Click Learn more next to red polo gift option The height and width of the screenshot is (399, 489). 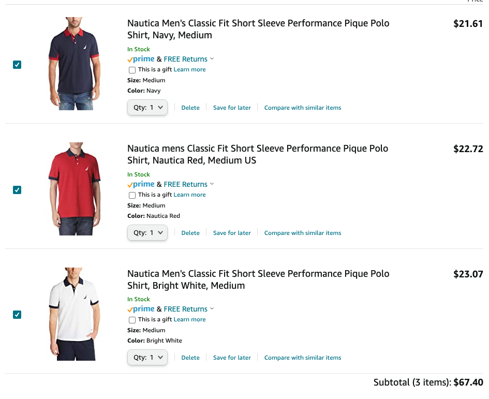[189, 195]
